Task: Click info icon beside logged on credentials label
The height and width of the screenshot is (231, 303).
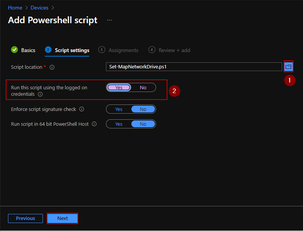Action: point(40,94)
